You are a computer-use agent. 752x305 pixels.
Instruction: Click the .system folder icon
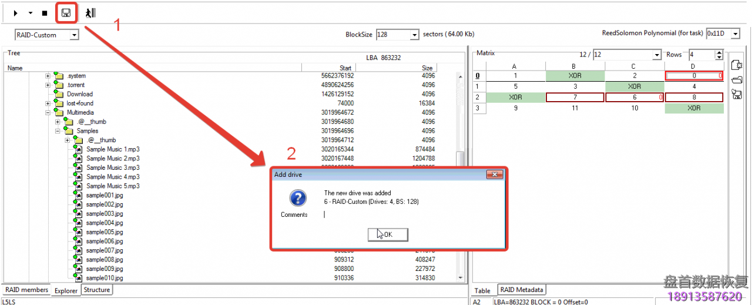[x=59, y=76]
